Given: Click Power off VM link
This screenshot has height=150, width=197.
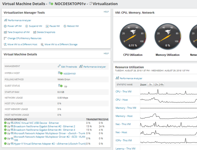Looking at the screenshot, I should 15,26.
